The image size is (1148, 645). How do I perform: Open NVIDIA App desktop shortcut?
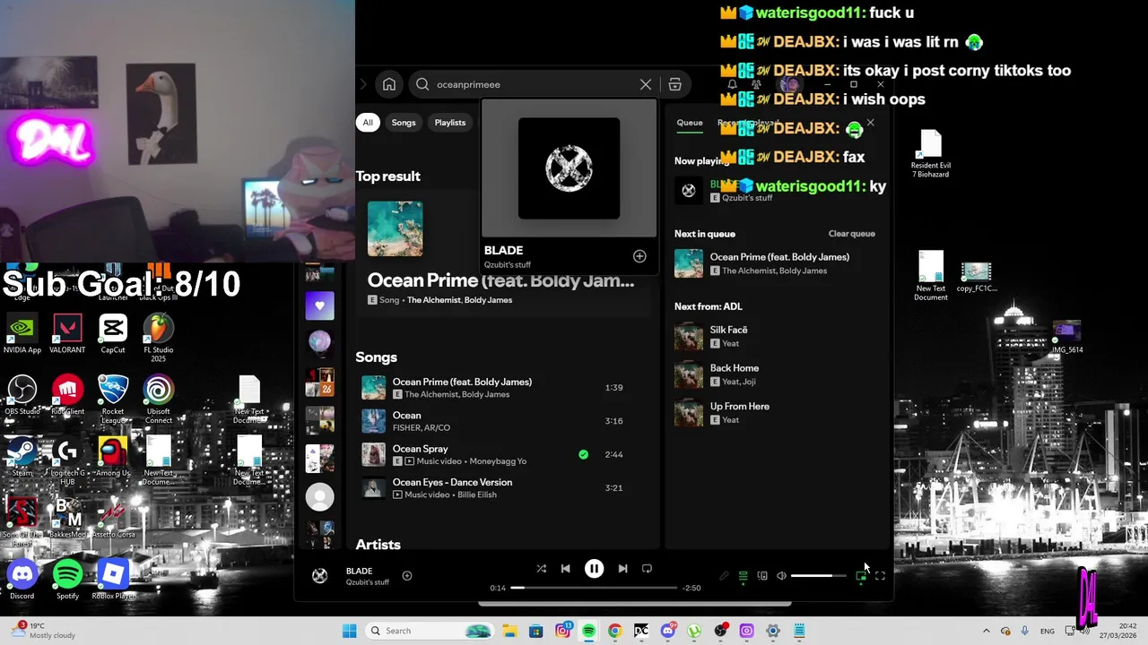click(22, 334)
